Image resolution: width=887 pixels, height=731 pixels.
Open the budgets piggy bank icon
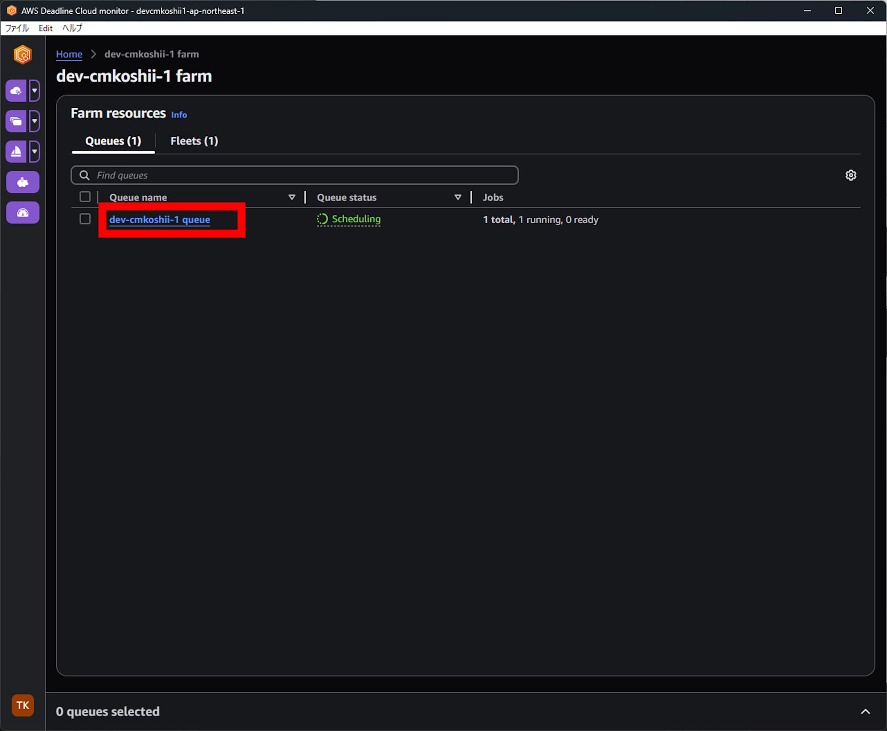(x=23, y=182)
